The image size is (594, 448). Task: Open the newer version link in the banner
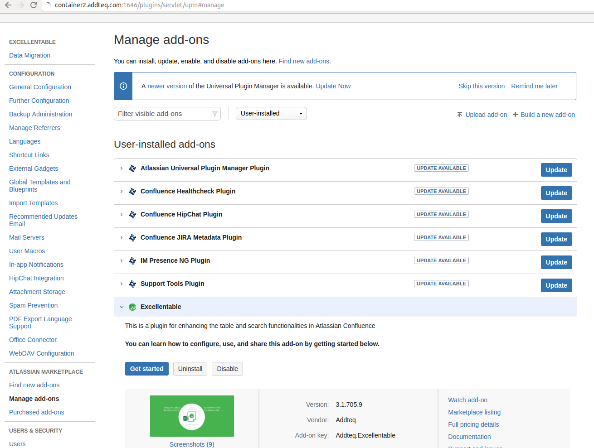[x=167, y=86]
